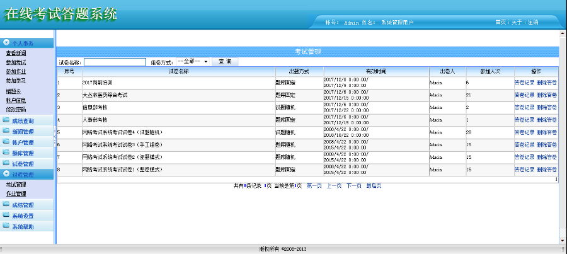The height and width of the screenshot is (254, 567).
Task: Open 答卷记录 for 信息部考核
Action: [x=524, y=107]
